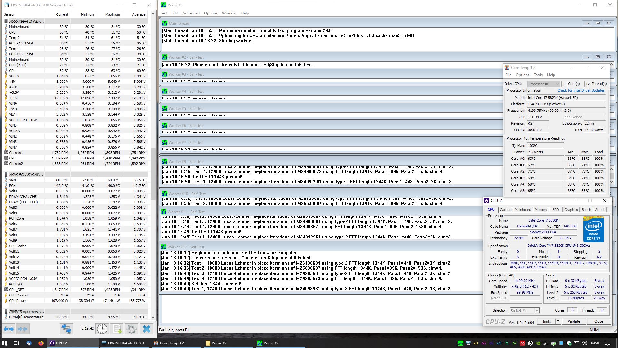Click the Worker #12 window icon in Prime95

(x=164, y=247)
